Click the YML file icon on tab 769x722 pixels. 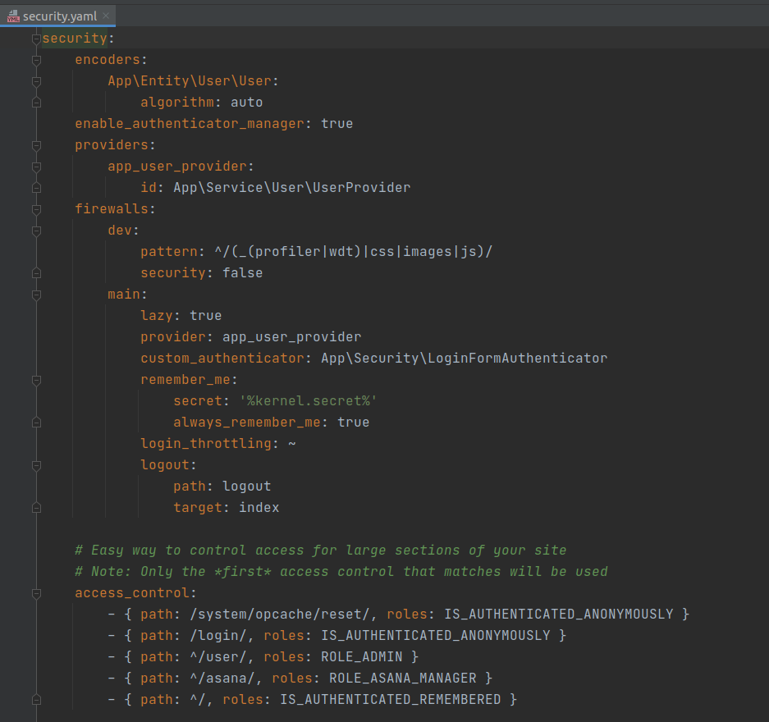13,16
